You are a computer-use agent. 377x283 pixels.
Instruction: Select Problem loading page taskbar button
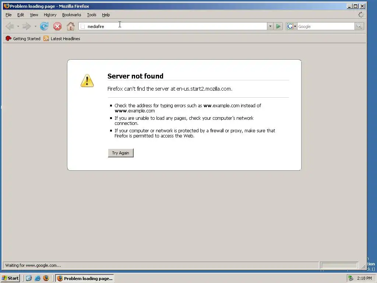(x=85, y=279)
